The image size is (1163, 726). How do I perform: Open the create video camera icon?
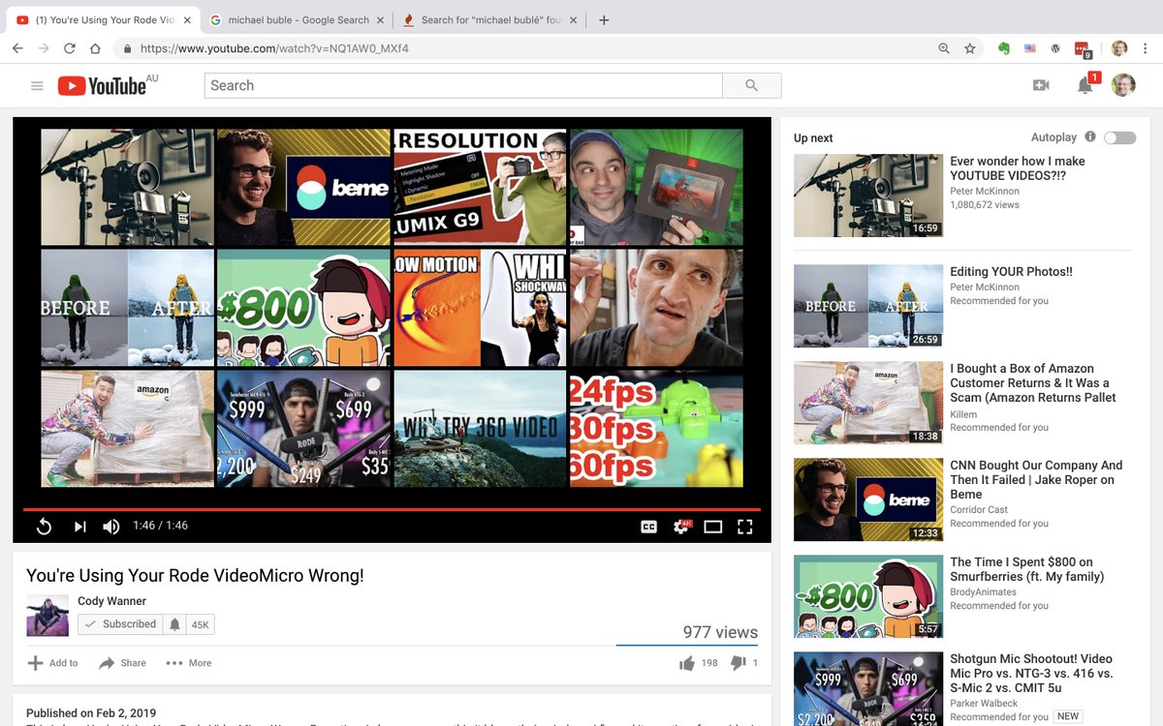1041,85
